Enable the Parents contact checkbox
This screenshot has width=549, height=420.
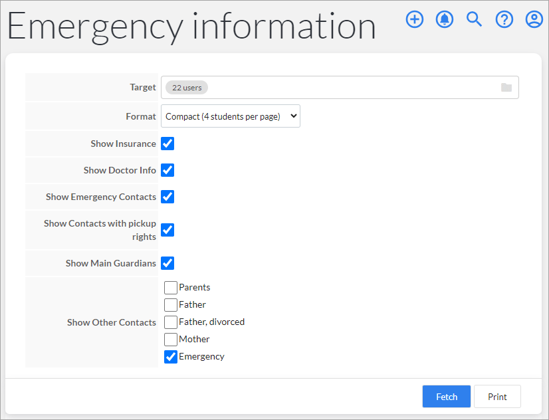pyautogui.click(x=170, y=287)
